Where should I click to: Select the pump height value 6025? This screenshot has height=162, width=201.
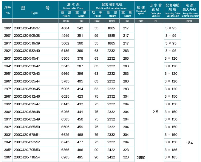(65, 97)
